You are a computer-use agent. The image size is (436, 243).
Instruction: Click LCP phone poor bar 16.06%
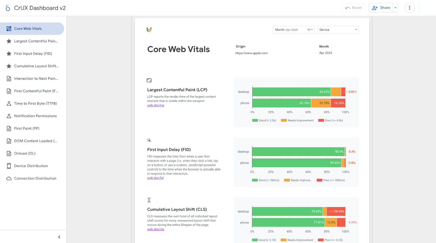coord(338,103)
